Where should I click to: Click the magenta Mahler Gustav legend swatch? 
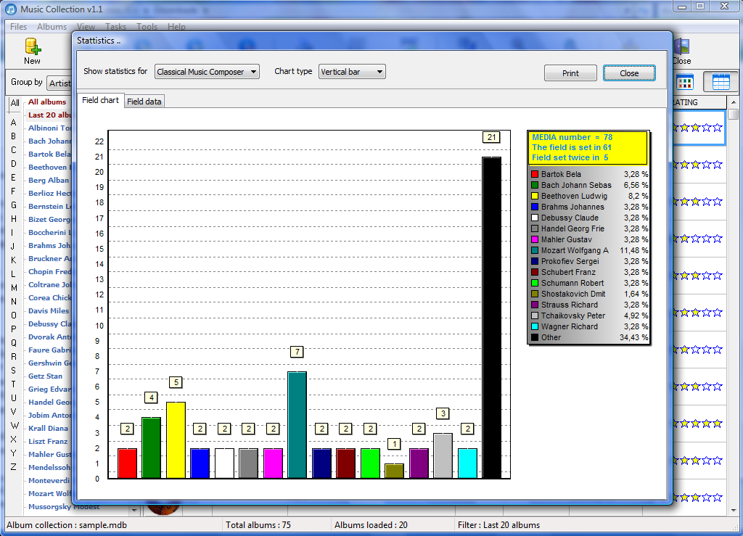point(535,239)
